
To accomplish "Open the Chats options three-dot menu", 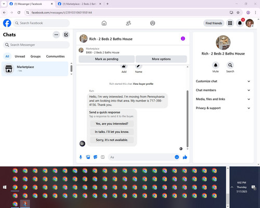I will pos(56,35).
